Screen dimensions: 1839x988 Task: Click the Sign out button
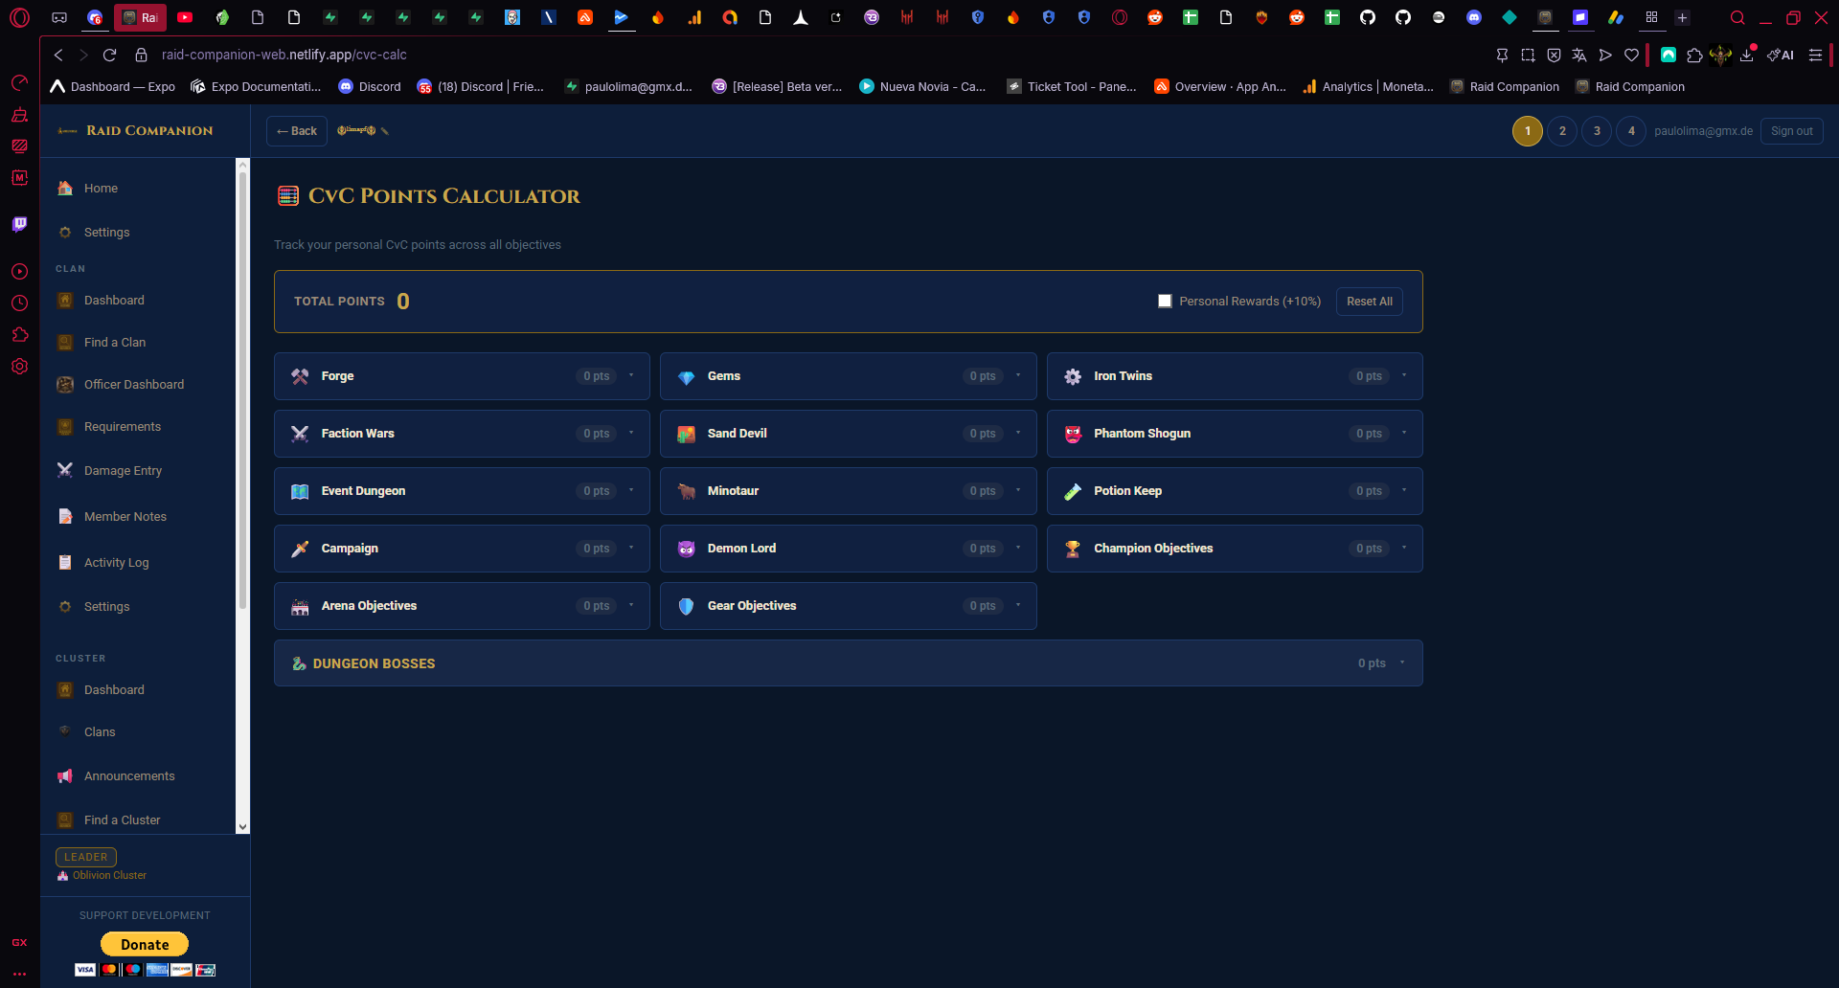pyautogui.click(x=1791, y=131)
